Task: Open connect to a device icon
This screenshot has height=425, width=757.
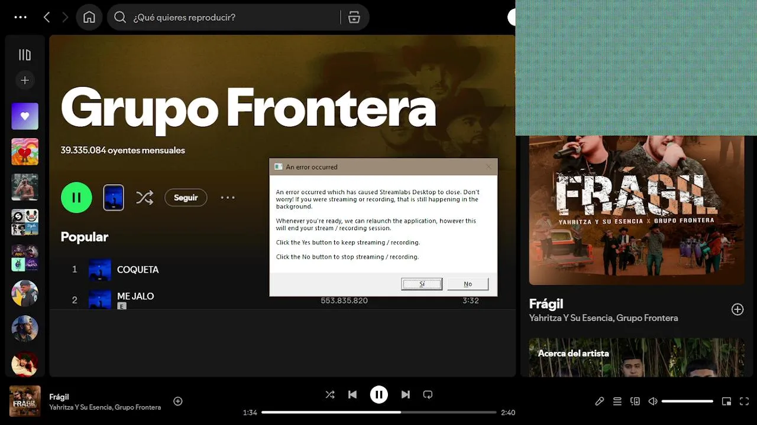Action: pos(635,401)
